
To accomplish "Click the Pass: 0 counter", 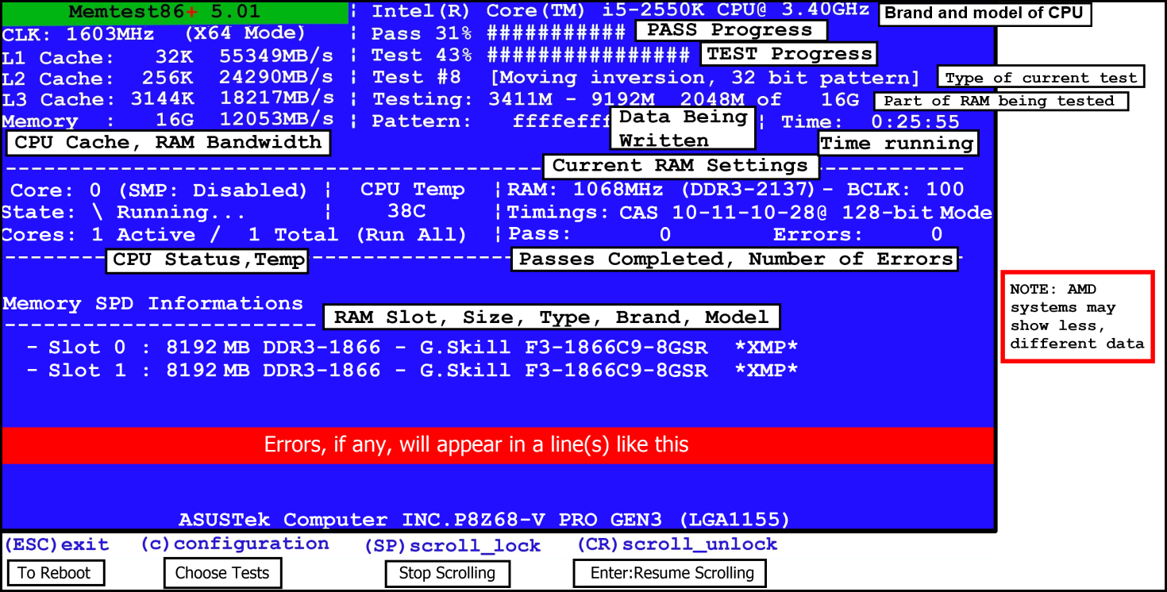I will click(x=589, y=235).
